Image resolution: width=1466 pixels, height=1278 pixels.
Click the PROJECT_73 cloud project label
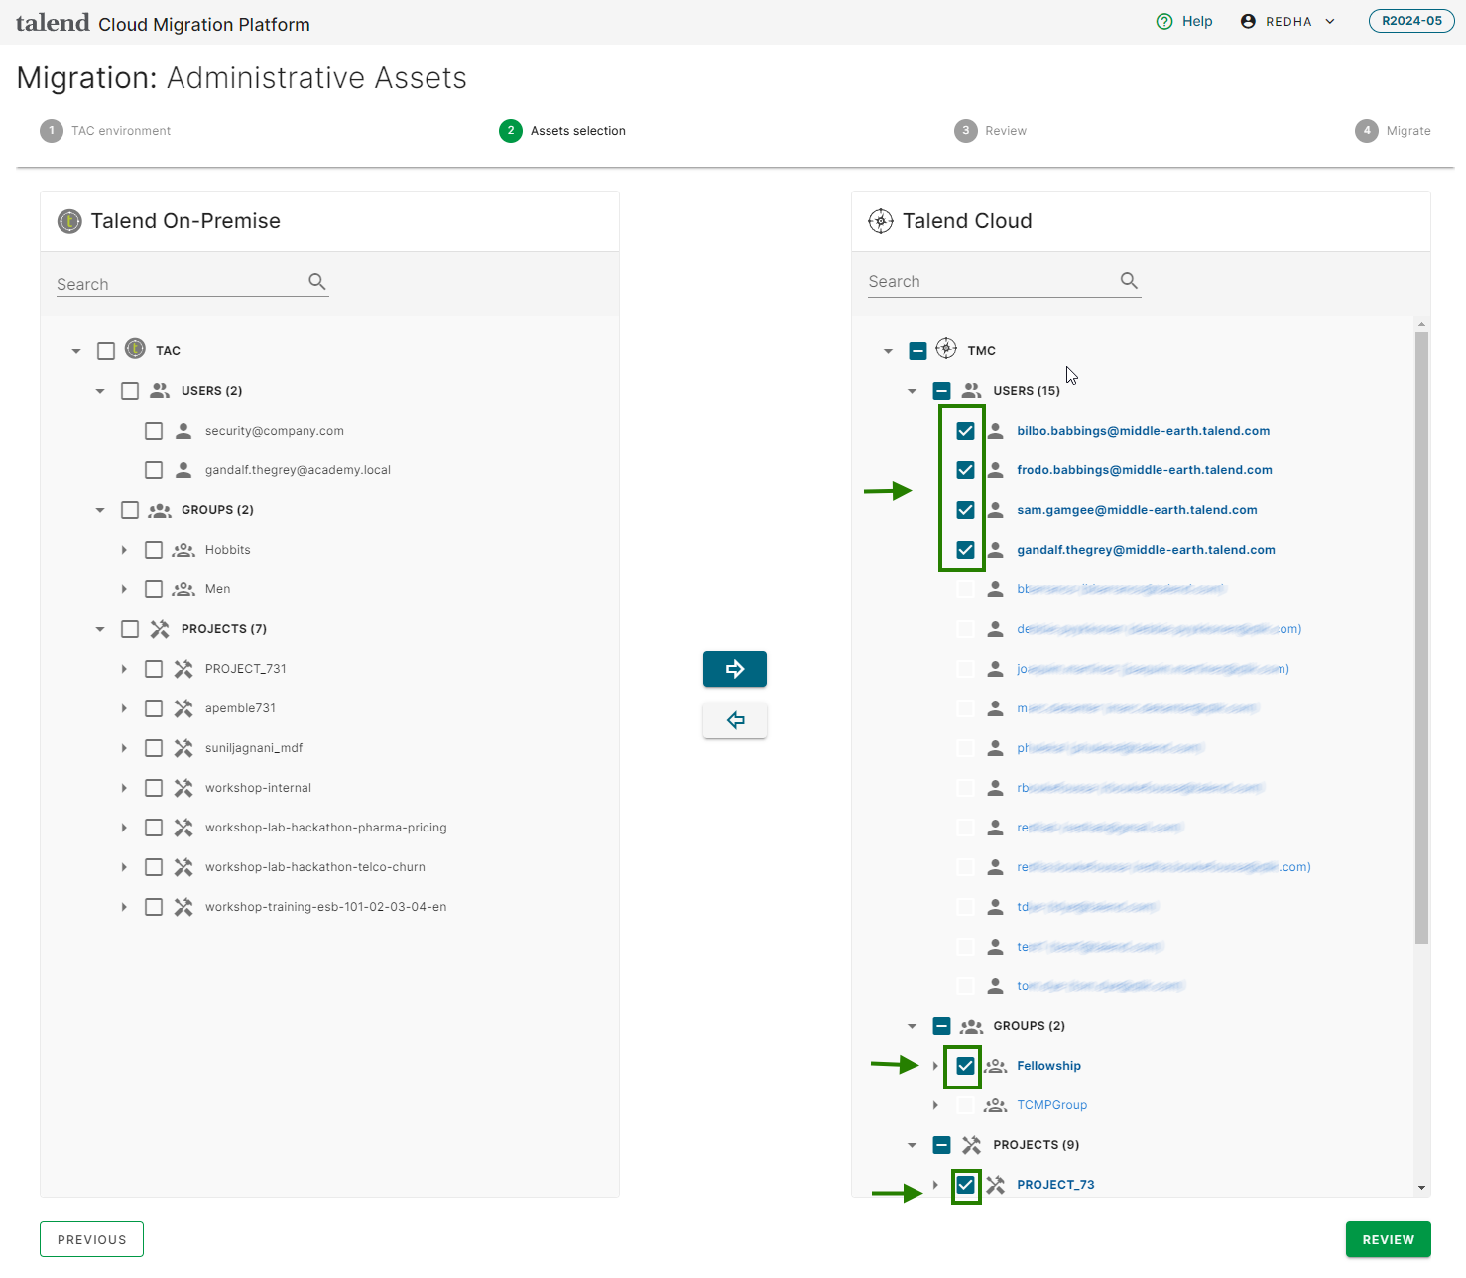pos(1055,1185)
